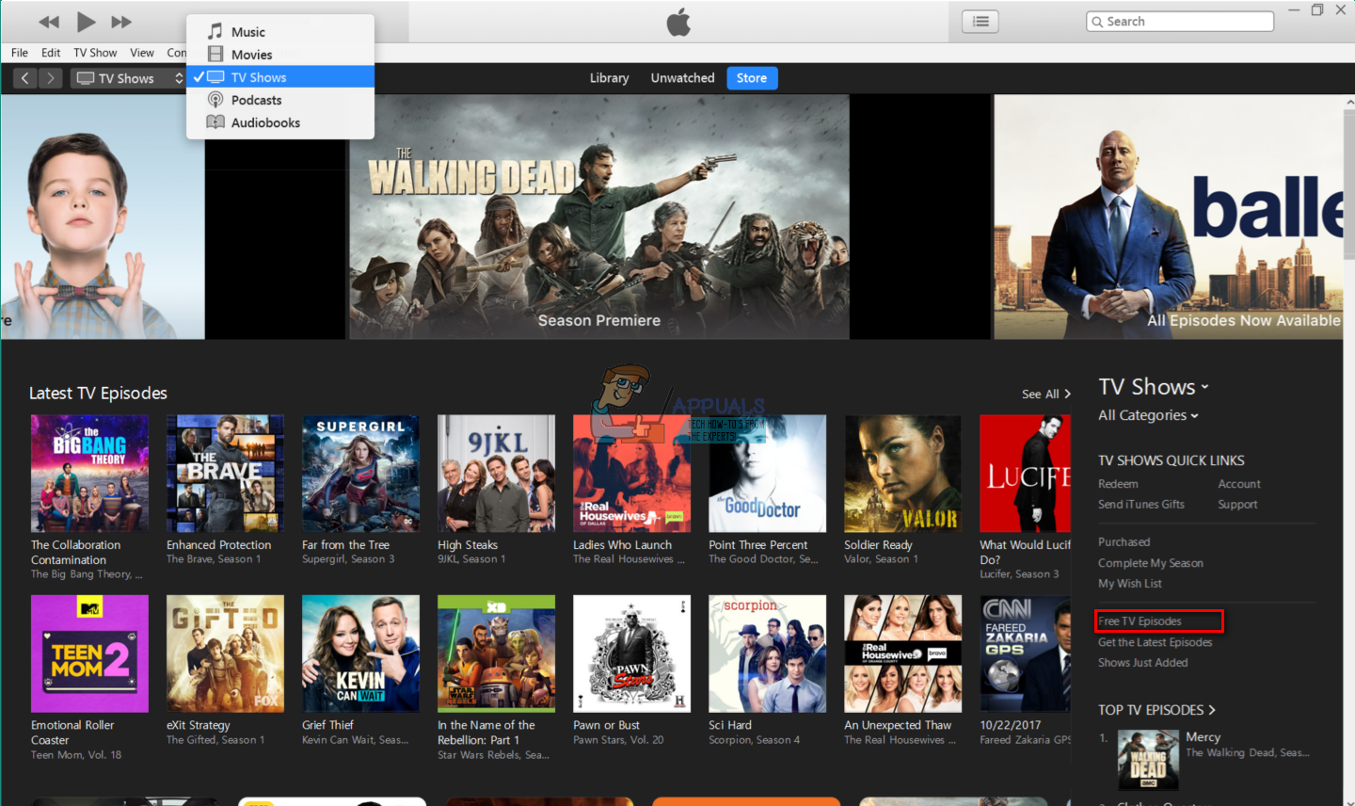Click the "Far from the Tree" episode title
1355x806 pixels.
pyautogui.click(x=345, y=545)
